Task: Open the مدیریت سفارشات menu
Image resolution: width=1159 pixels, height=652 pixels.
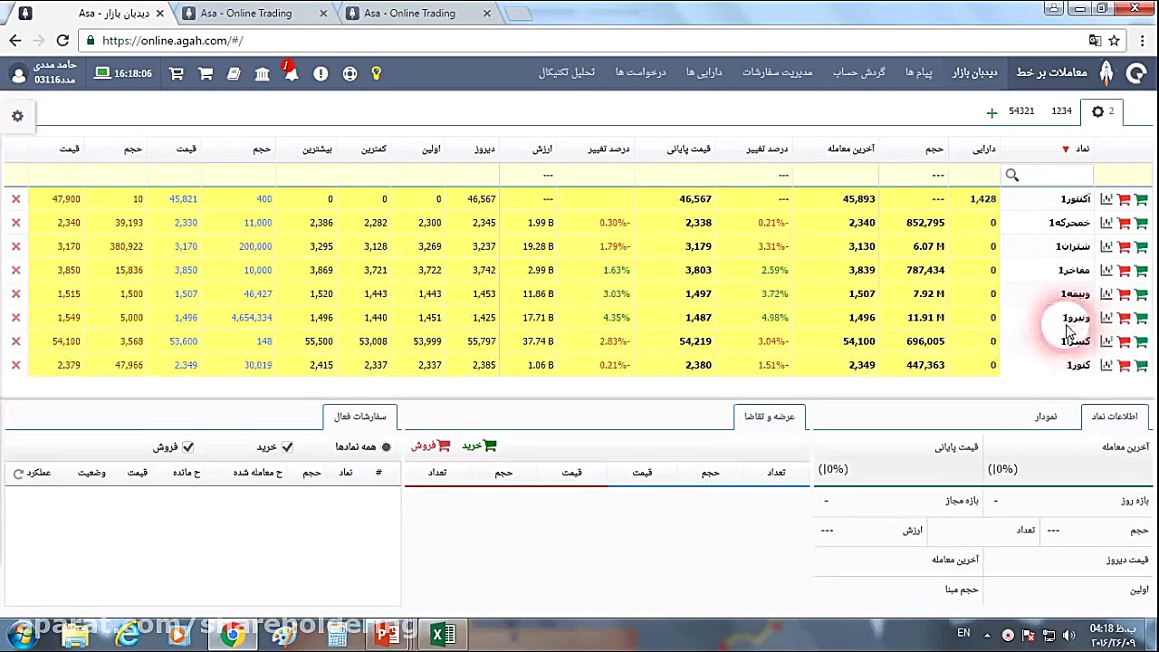Action: [778, 72]
